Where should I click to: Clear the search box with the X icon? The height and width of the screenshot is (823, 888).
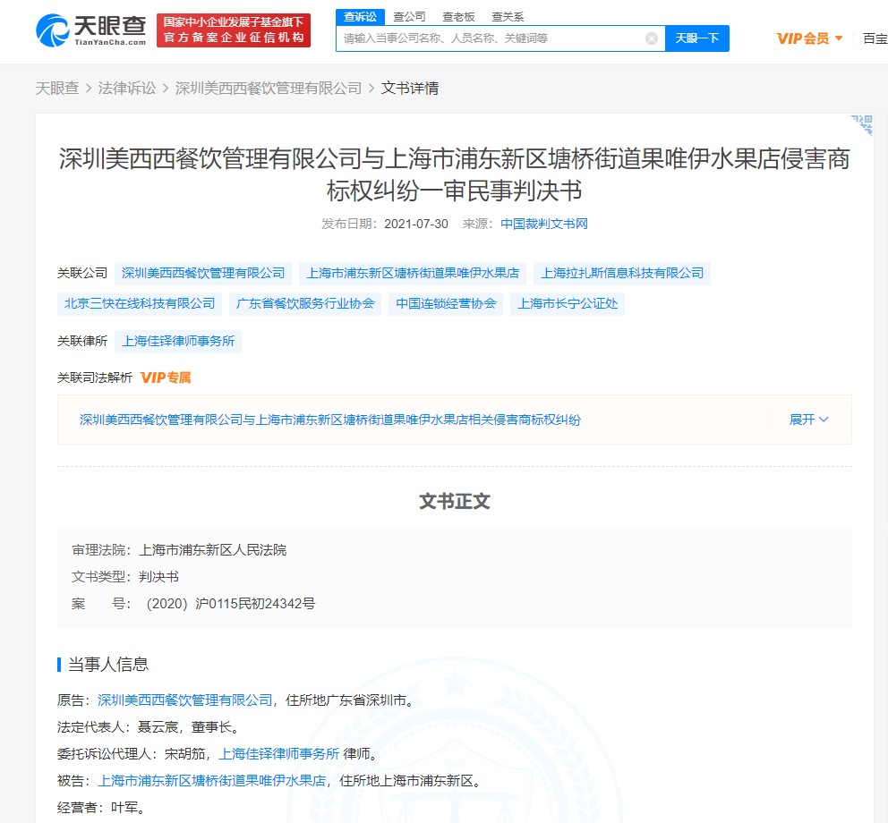(x=652, y=38)
